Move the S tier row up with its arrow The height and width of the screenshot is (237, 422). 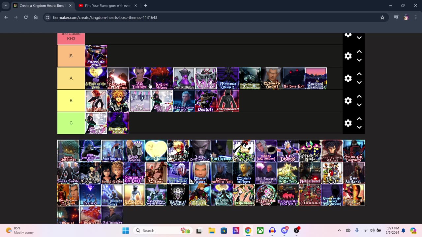(x=359, y=52)
